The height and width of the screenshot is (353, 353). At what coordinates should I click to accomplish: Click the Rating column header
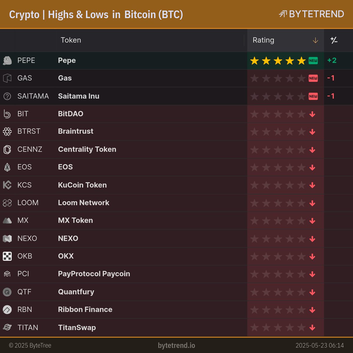285,40
